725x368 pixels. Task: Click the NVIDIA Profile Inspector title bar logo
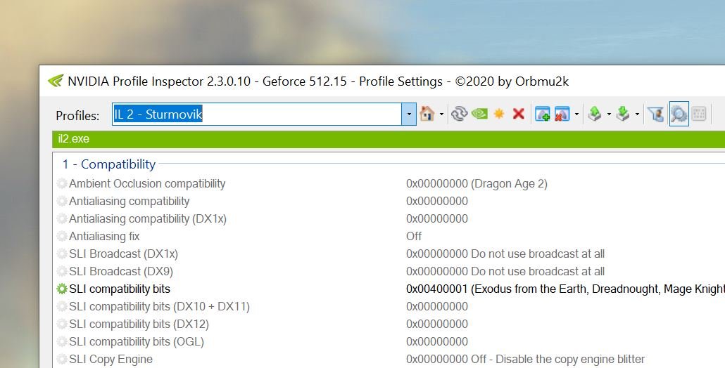tap(56, 81)
